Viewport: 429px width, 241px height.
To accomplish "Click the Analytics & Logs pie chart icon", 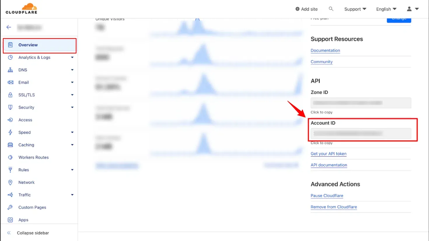I will [10, 57].
